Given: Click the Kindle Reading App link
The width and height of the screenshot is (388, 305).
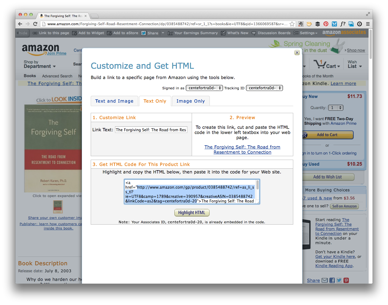Looking at the screenshot, I should [334, 266].
